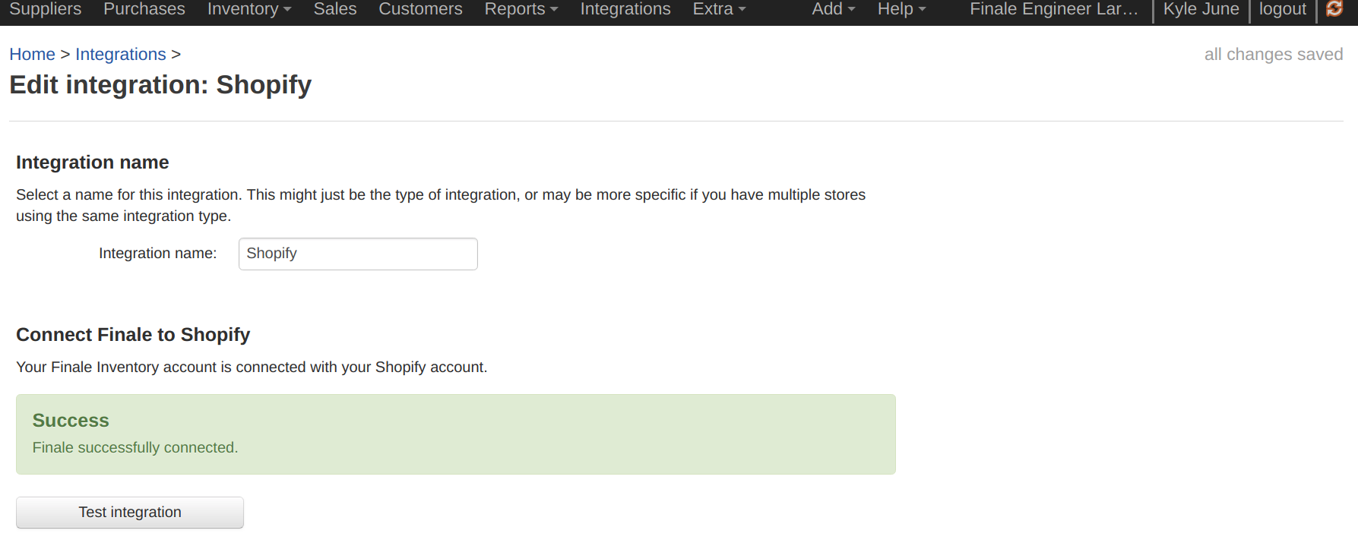The height and width of the screenshot is (549, 1358).
Task: Click the Test integration button
Action: coord(130,513)
